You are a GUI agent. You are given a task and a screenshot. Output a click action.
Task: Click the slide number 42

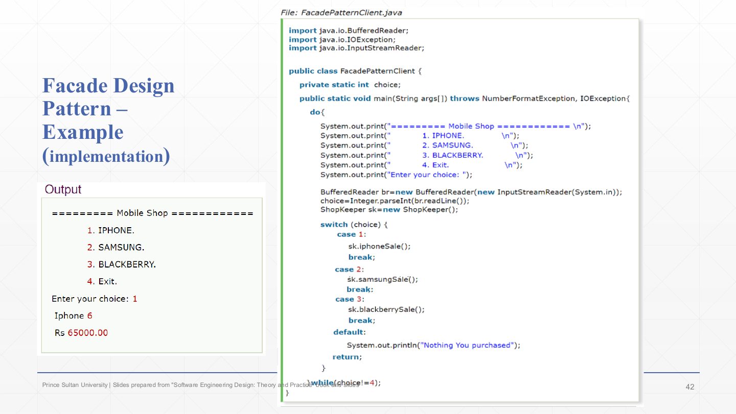[x=690, y=387]
